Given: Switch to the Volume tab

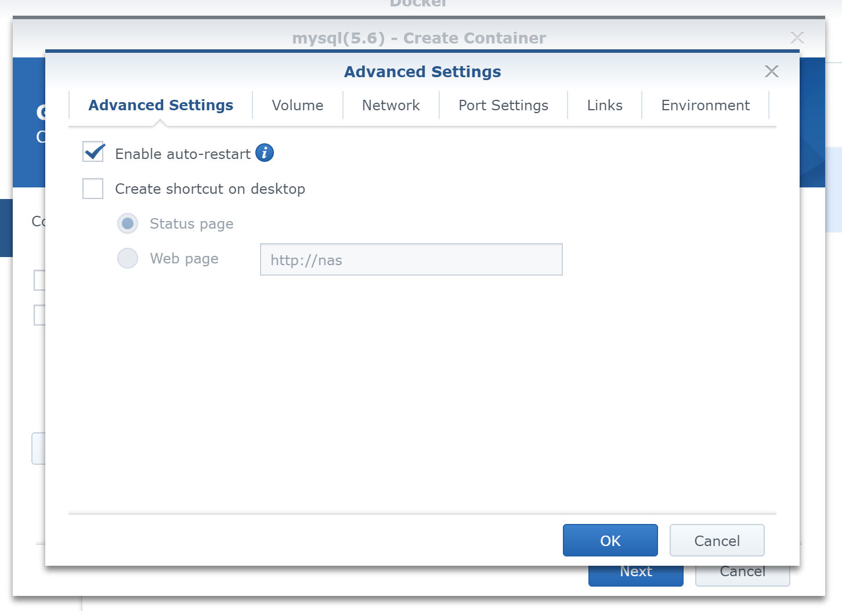Looking at the screenshot, I should coord(297,106).
